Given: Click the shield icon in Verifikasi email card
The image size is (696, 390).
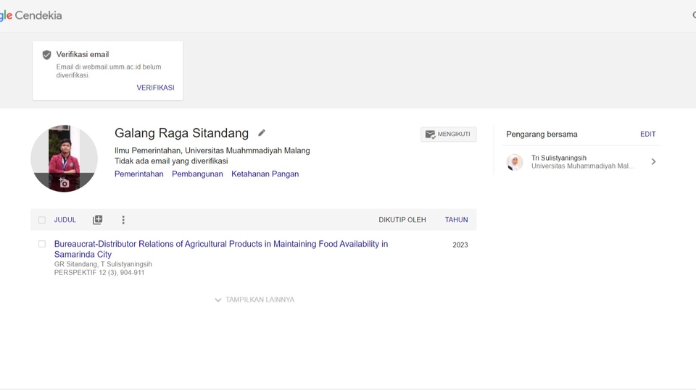Looking at the screenshot, I should point(47,55).
